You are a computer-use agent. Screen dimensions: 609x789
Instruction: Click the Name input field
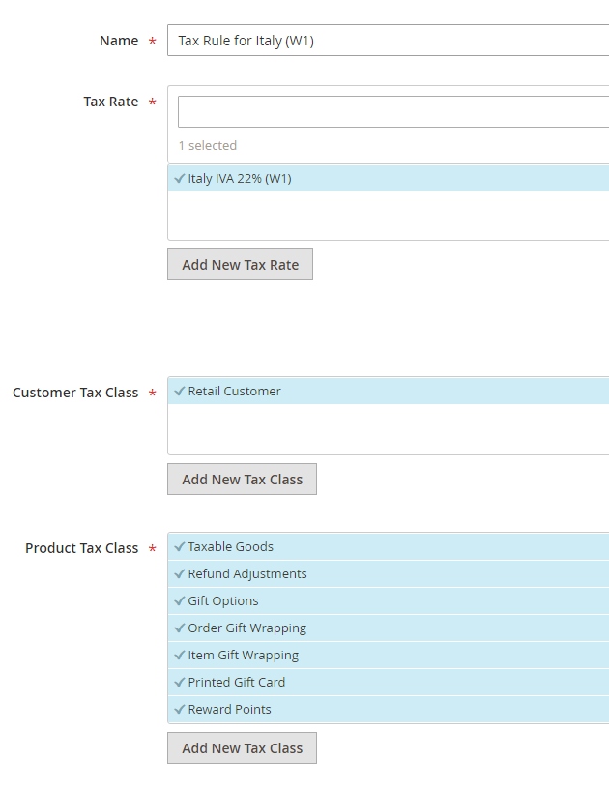coord(387,40)
